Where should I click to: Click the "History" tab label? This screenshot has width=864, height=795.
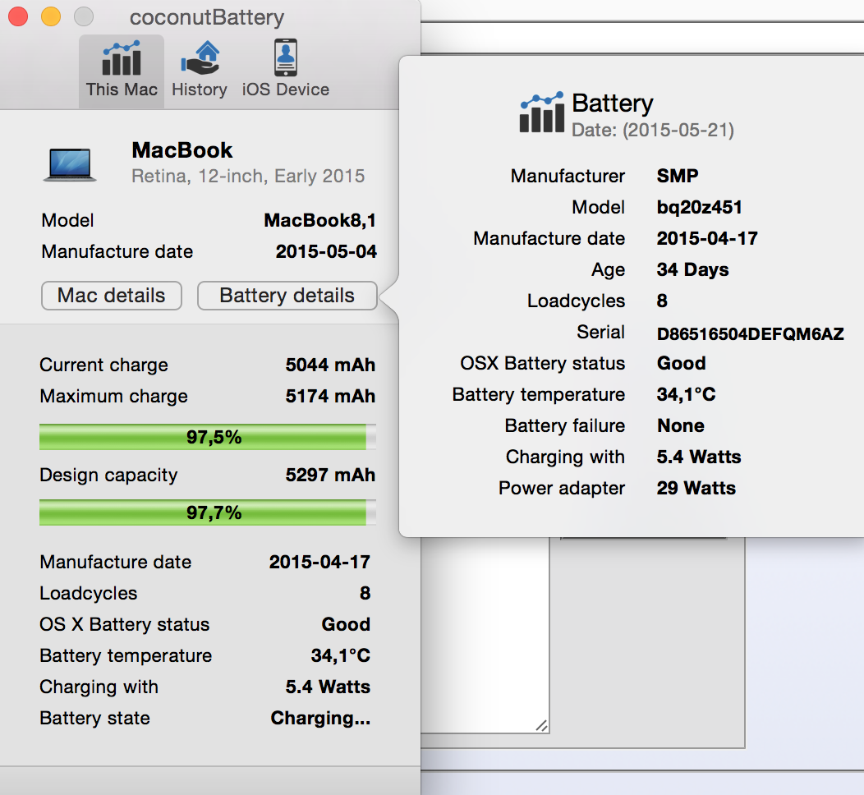click(200, 90)
